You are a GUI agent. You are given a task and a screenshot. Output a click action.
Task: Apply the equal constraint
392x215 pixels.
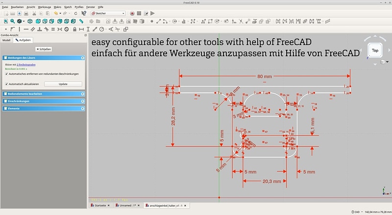click(x=53, y=29)
